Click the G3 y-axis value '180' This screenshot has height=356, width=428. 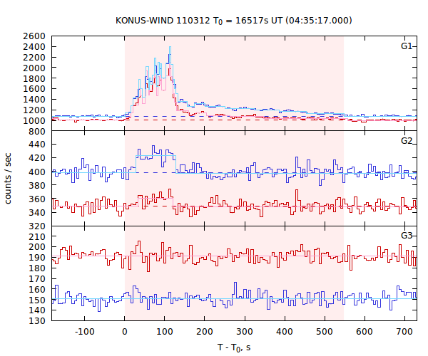pyautogui.click(x=37, y=268)
